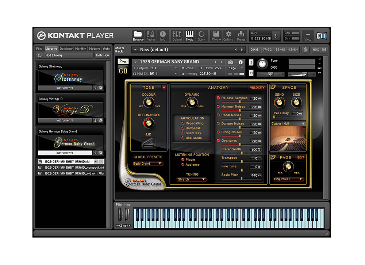This screenshot has width=365, height=265.
Task: Select Audience listening position
Action: (x=183, y=164)
